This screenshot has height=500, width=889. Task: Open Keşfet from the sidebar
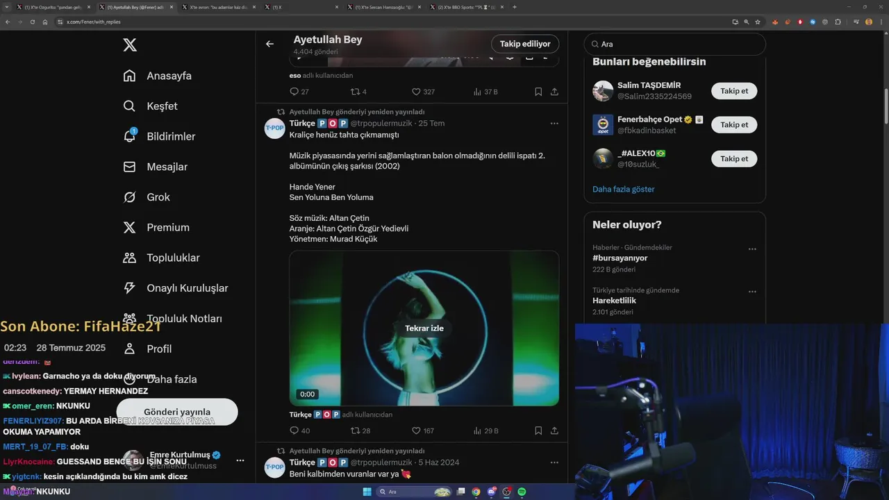[x=150, y=106]
